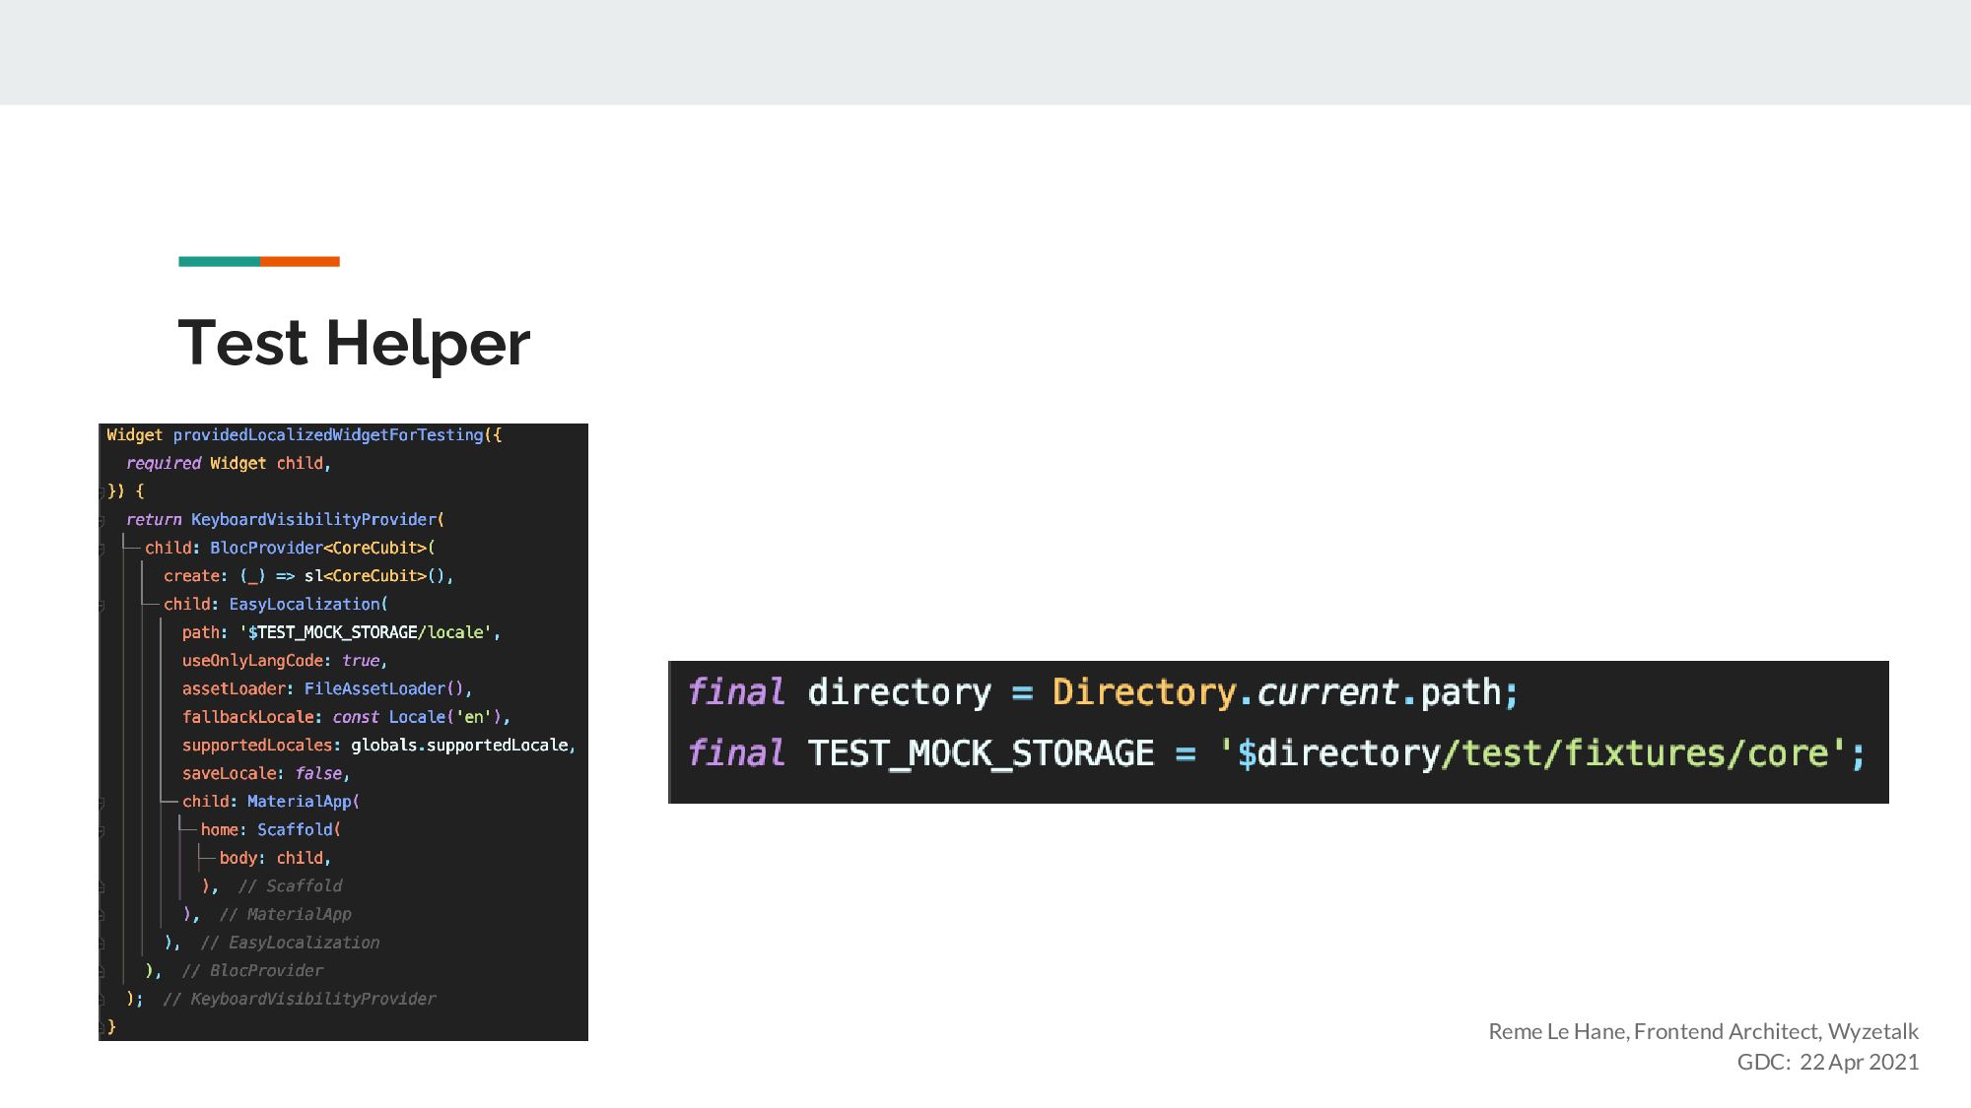Viewport: 1971px width, 1108px height.
Task: Click the 'Test Helper' slide title
Action: [x=354, y=343]
